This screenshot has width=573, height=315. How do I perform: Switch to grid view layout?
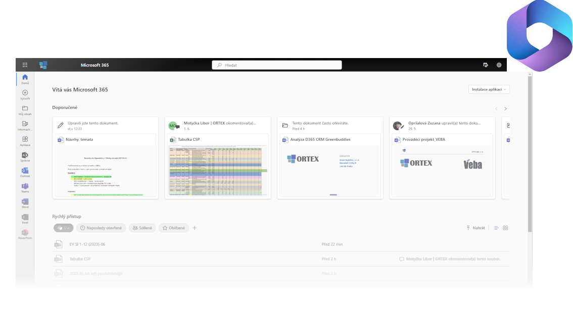pyautogui.click(x=505, y=228)
